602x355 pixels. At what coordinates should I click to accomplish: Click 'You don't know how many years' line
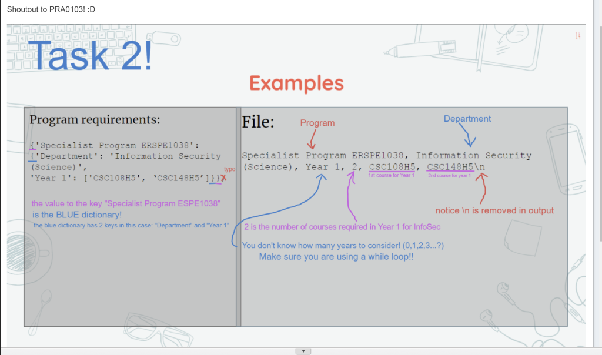click(343, 245)
